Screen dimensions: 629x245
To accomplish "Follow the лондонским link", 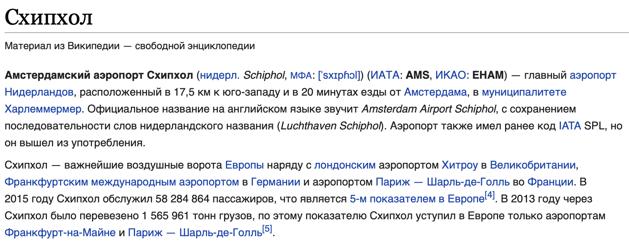I will point(345,165).
